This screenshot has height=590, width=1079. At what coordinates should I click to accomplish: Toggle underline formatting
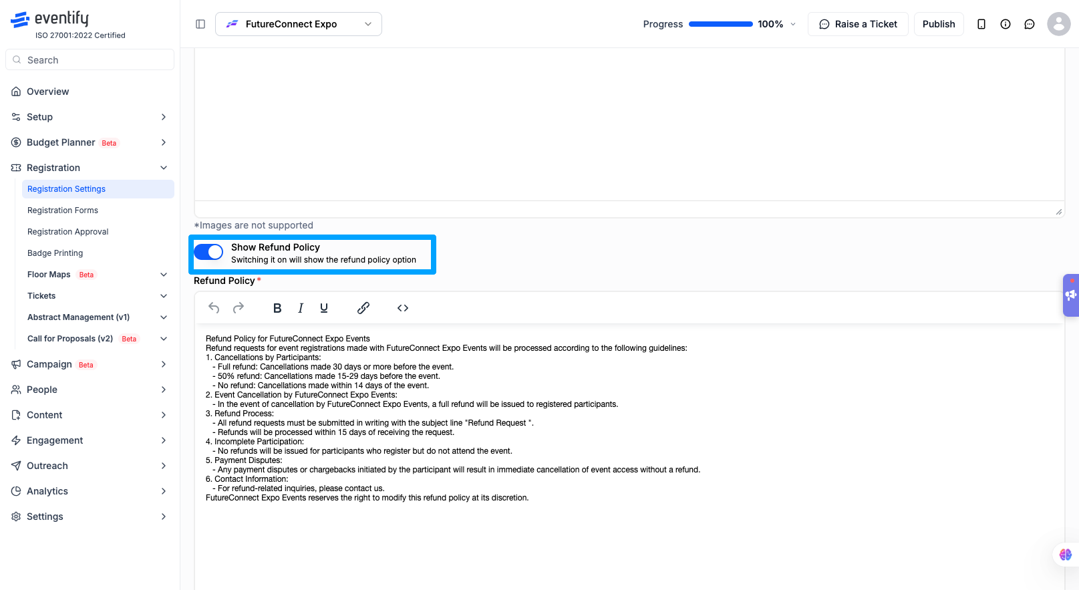(324, 308)
